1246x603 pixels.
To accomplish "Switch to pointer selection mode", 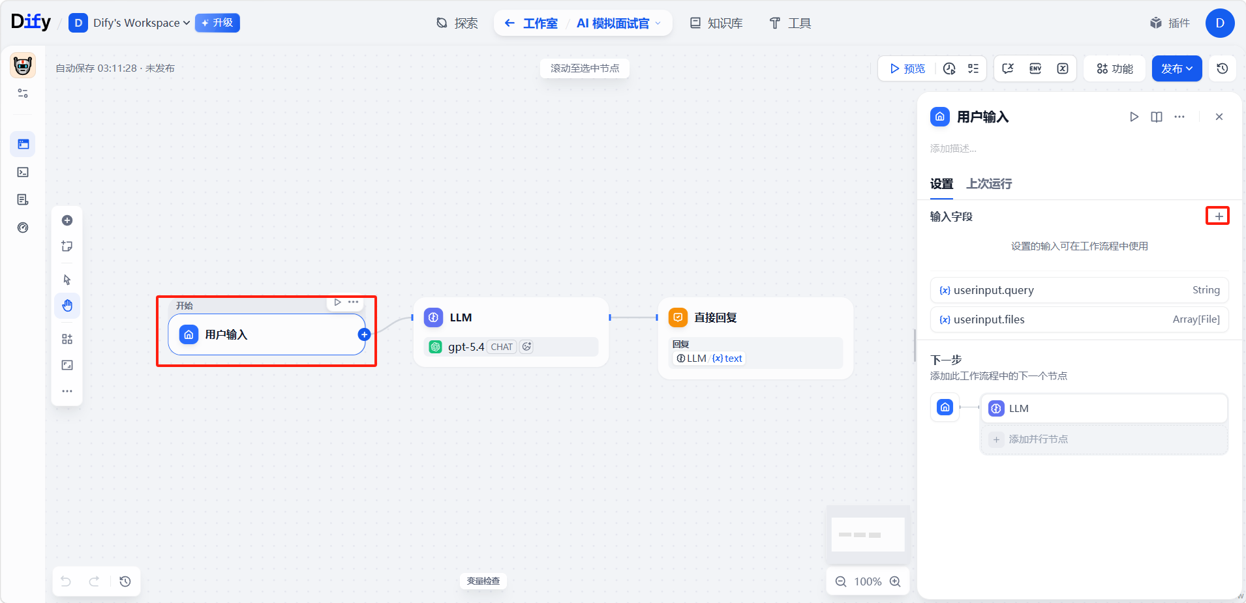I will point(67,280).
